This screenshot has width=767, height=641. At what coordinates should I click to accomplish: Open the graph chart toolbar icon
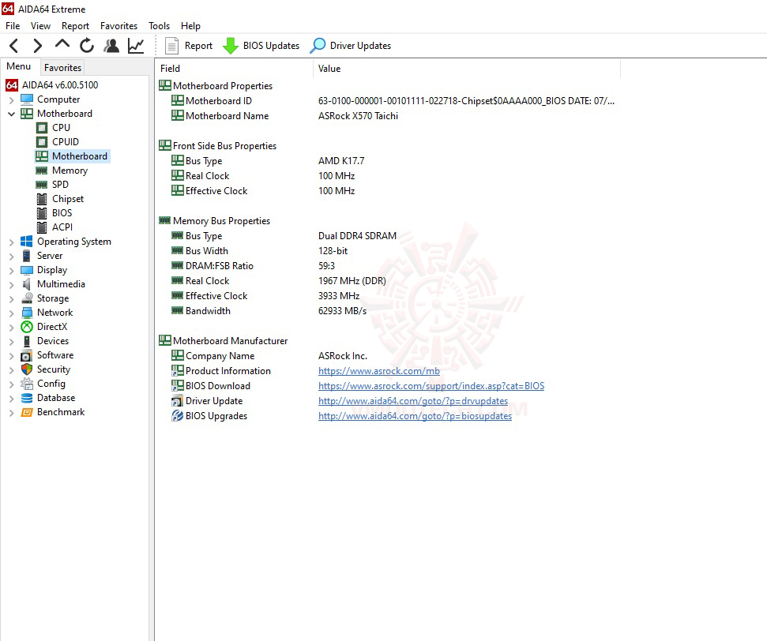(x=136, y=46)
